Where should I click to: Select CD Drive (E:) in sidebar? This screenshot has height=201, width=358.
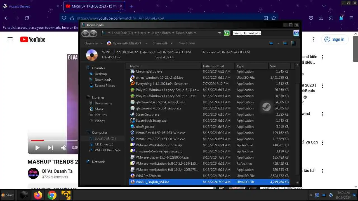click(104, 144)
